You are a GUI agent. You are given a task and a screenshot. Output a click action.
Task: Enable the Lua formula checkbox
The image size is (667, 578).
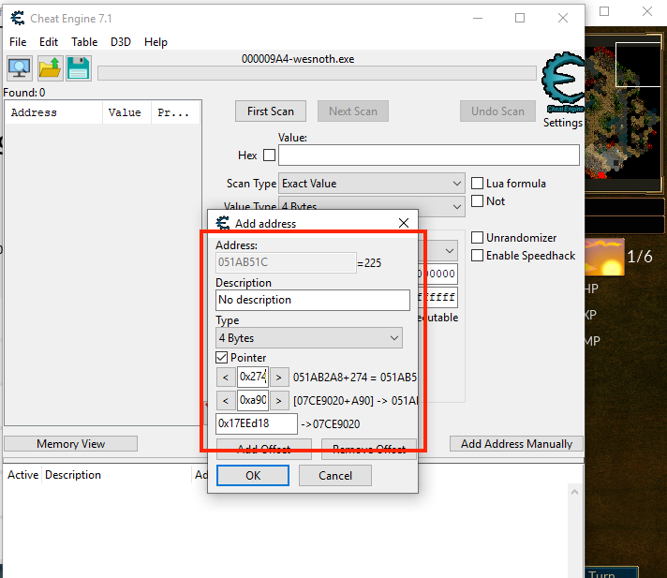click(x=477, y=184)
